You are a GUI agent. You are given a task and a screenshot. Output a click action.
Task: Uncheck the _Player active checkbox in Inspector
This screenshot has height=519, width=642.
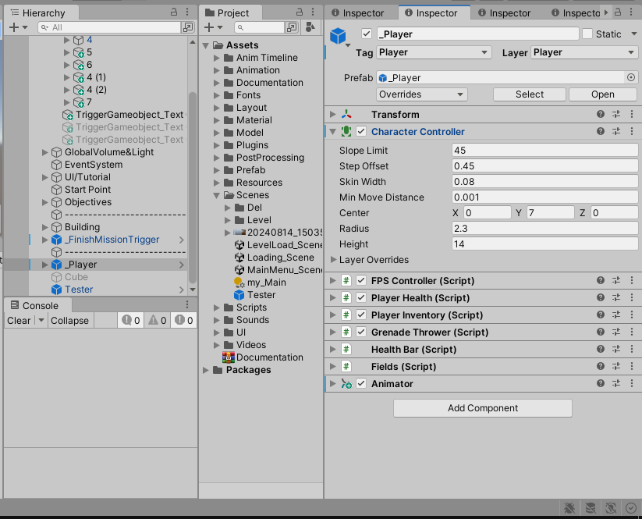(365, 34)
